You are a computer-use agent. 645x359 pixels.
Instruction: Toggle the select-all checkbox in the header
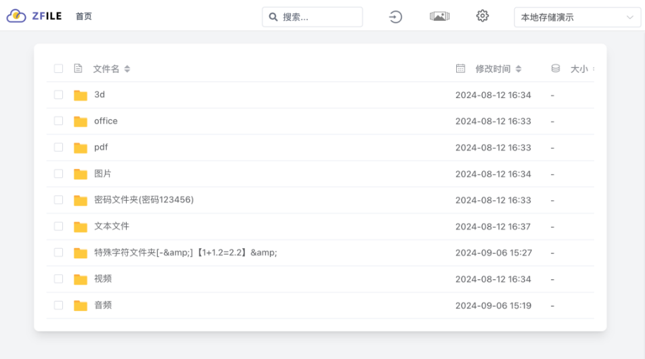click(58, 68)
